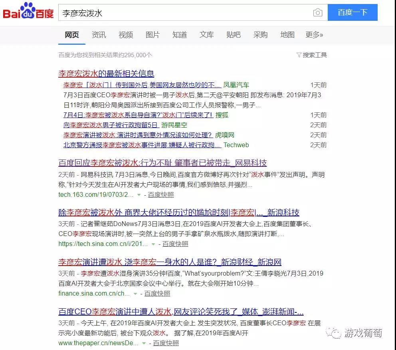The image size is (396, 350).
Task: Click Techweb source label
Action: pos(236,145)
